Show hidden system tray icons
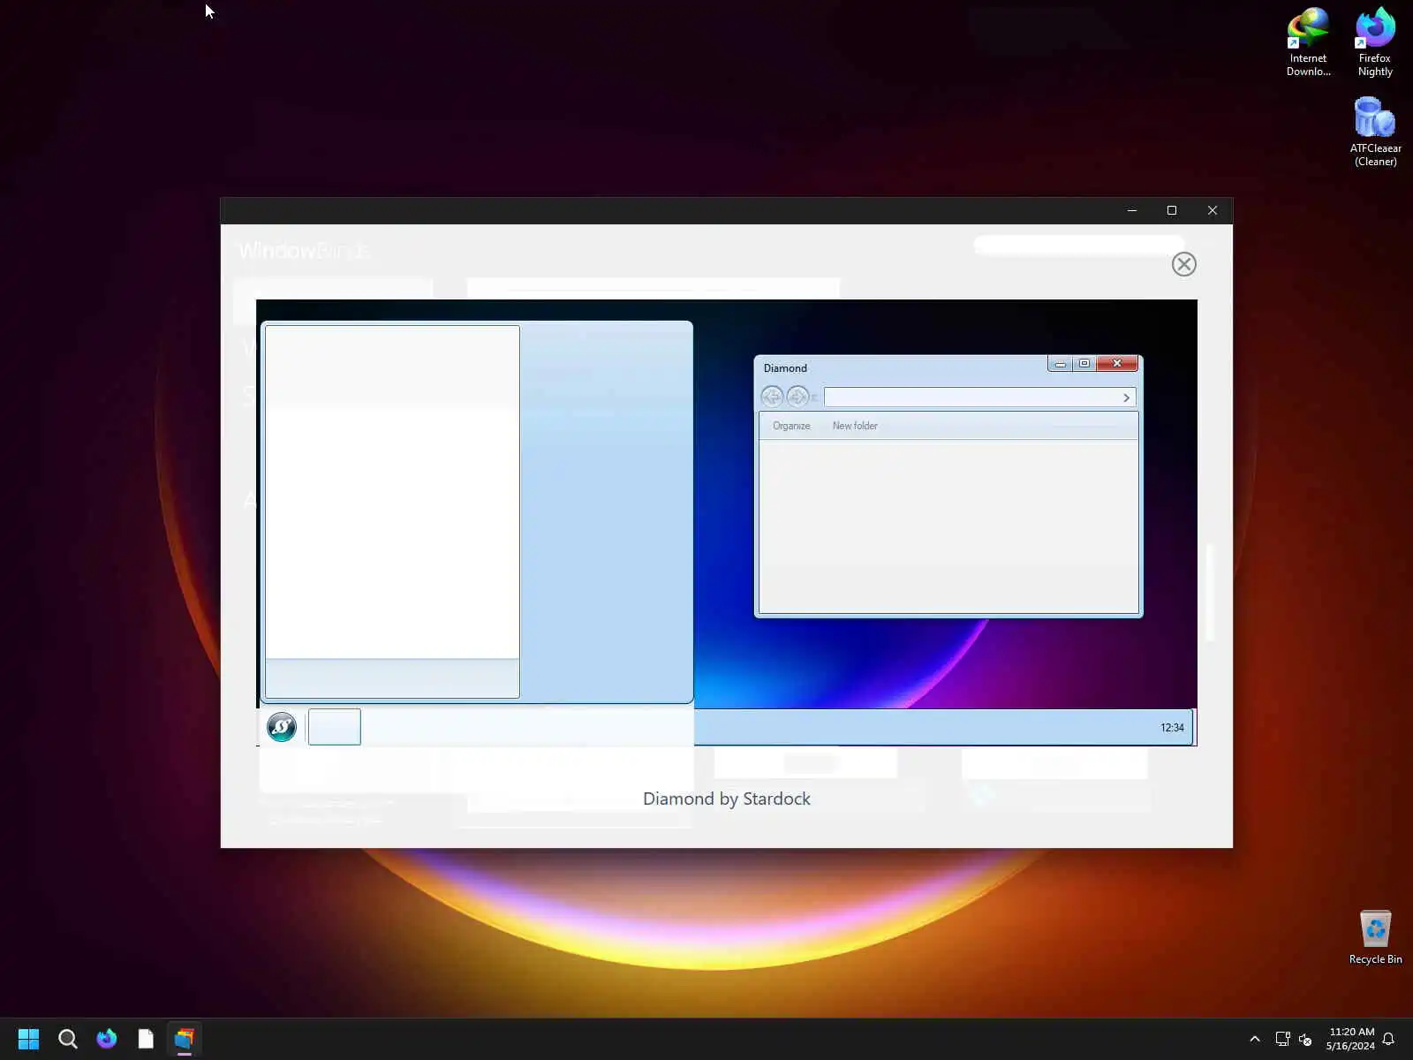This screenshot has width=1413, height=1060. tap(1255, 1039)
